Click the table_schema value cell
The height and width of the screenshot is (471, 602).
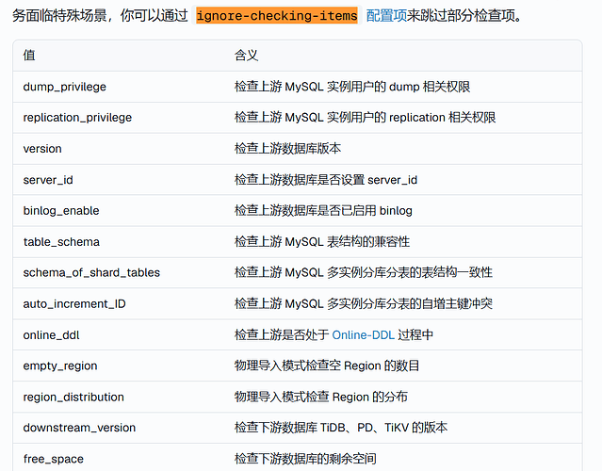coord(61,242)
